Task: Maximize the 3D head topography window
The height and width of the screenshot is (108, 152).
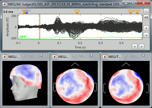Action: (x=31, y=55)
